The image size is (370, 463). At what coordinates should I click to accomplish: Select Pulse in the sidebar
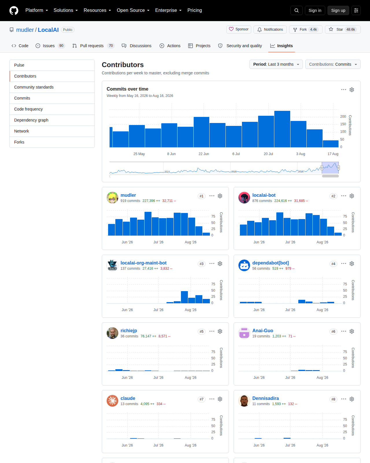pos(52,65)
